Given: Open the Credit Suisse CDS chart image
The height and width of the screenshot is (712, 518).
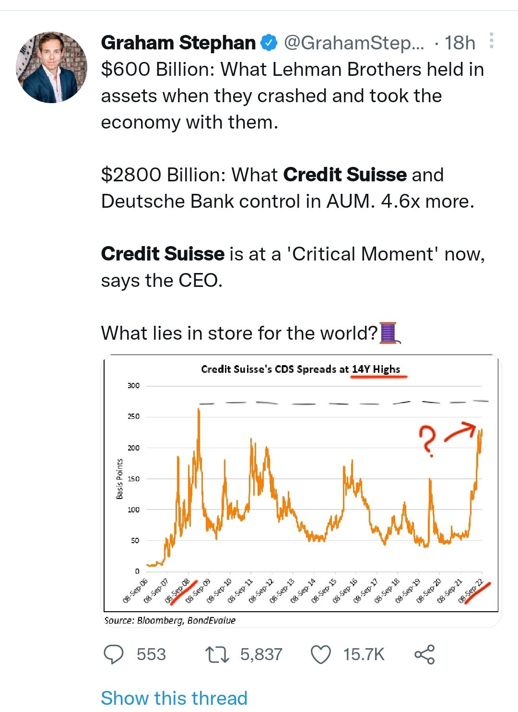Looking at the screenshot, I should [302, 491].
